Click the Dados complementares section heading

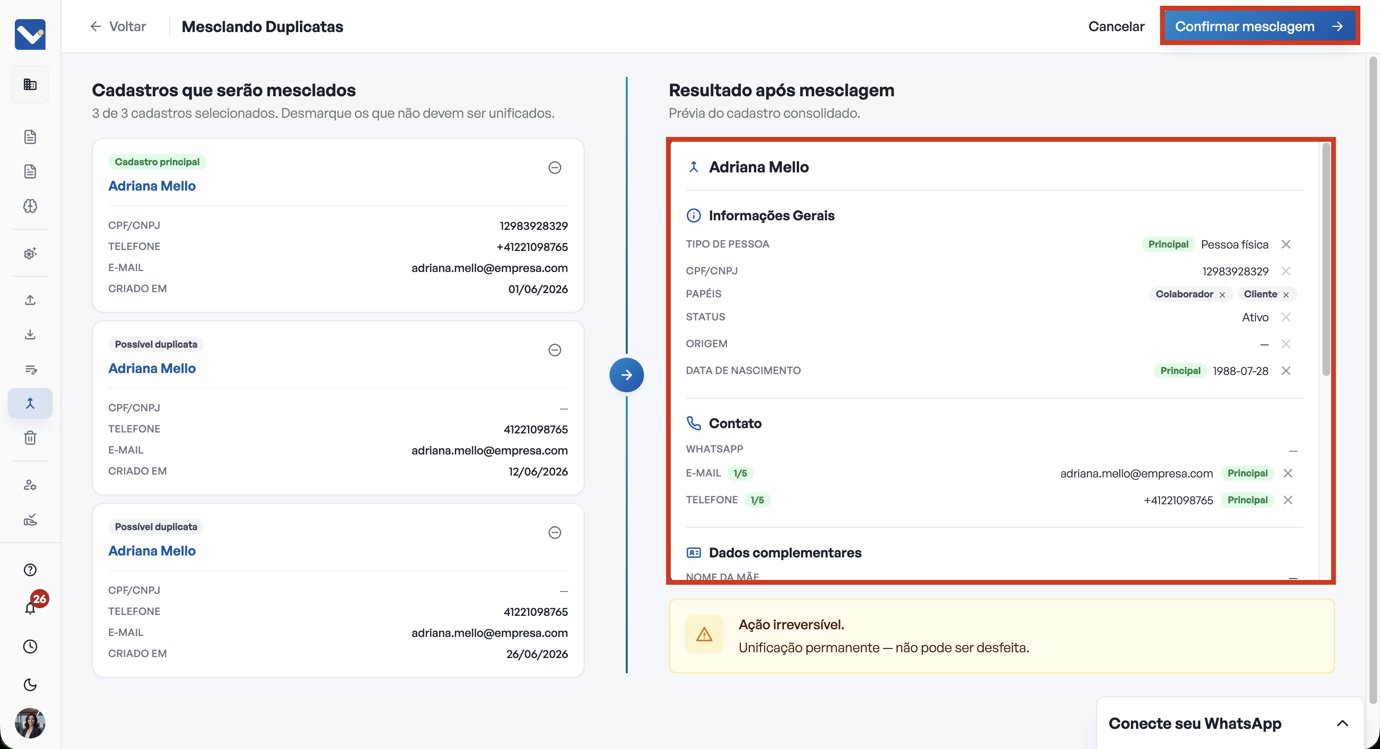pos(785,553)
